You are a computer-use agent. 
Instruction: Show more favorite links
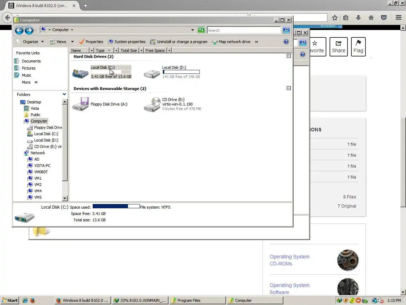click(30, 82)
